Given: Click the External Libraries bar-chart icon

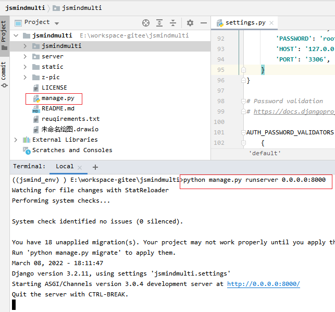Looking at the screenshot, I should point(27,140).
